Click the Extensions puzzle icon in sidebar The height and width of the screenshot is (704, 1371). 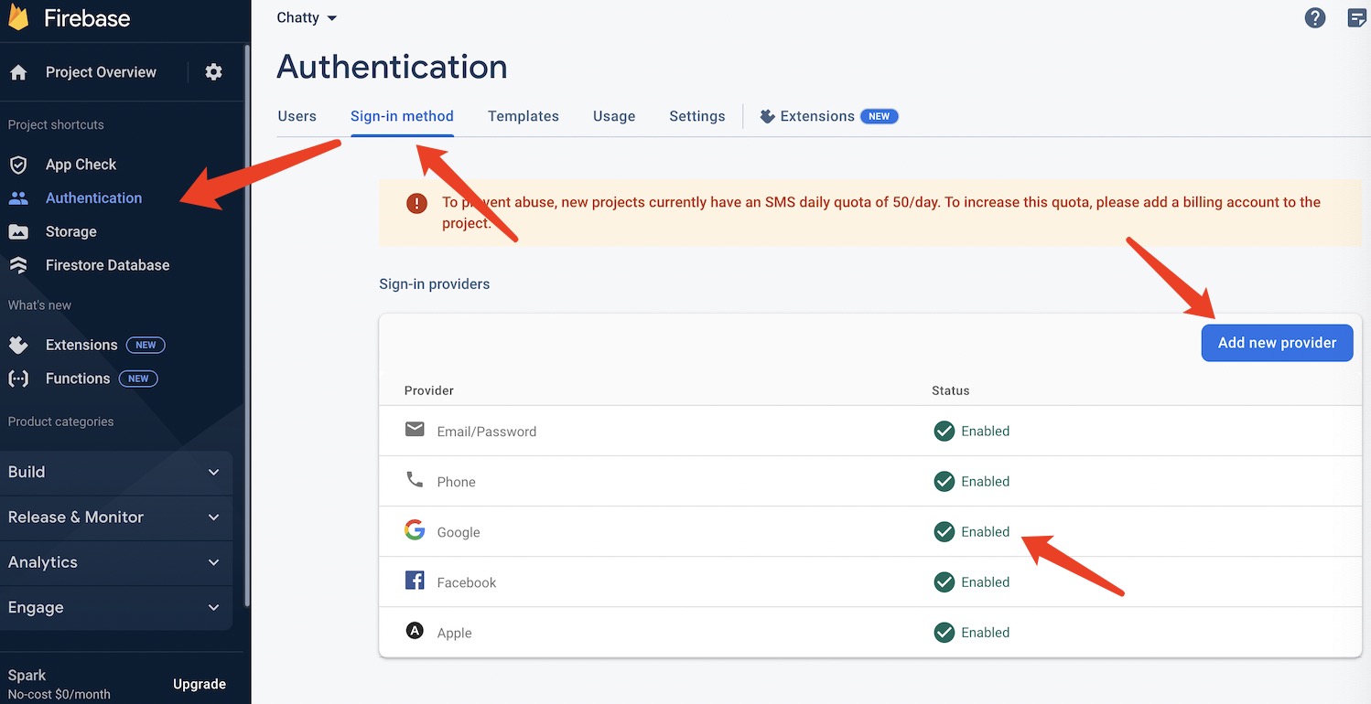[18, 345]
